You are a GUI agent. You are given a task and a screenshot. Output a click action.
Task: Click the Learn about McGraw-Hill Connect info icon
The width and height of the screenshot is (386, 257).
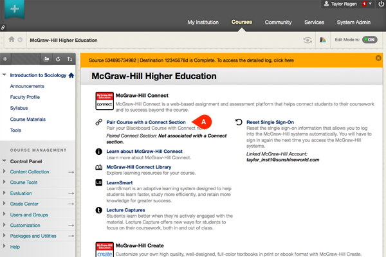coord(98,152)
